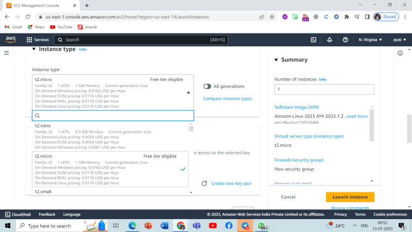Open the YouTube bookmark

point(61,27)
